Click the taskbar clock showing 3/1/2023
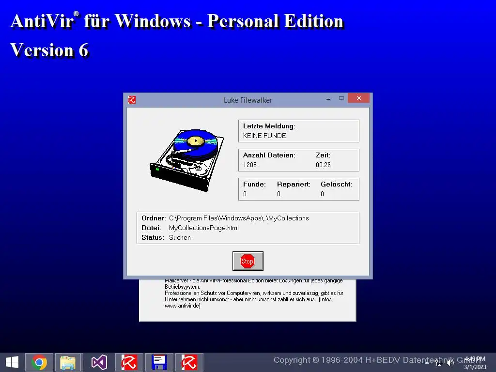 475,363
